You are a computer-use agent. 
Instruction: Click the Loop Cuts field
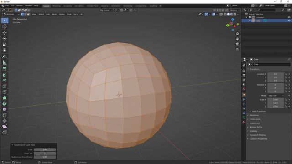click(45, 154)
